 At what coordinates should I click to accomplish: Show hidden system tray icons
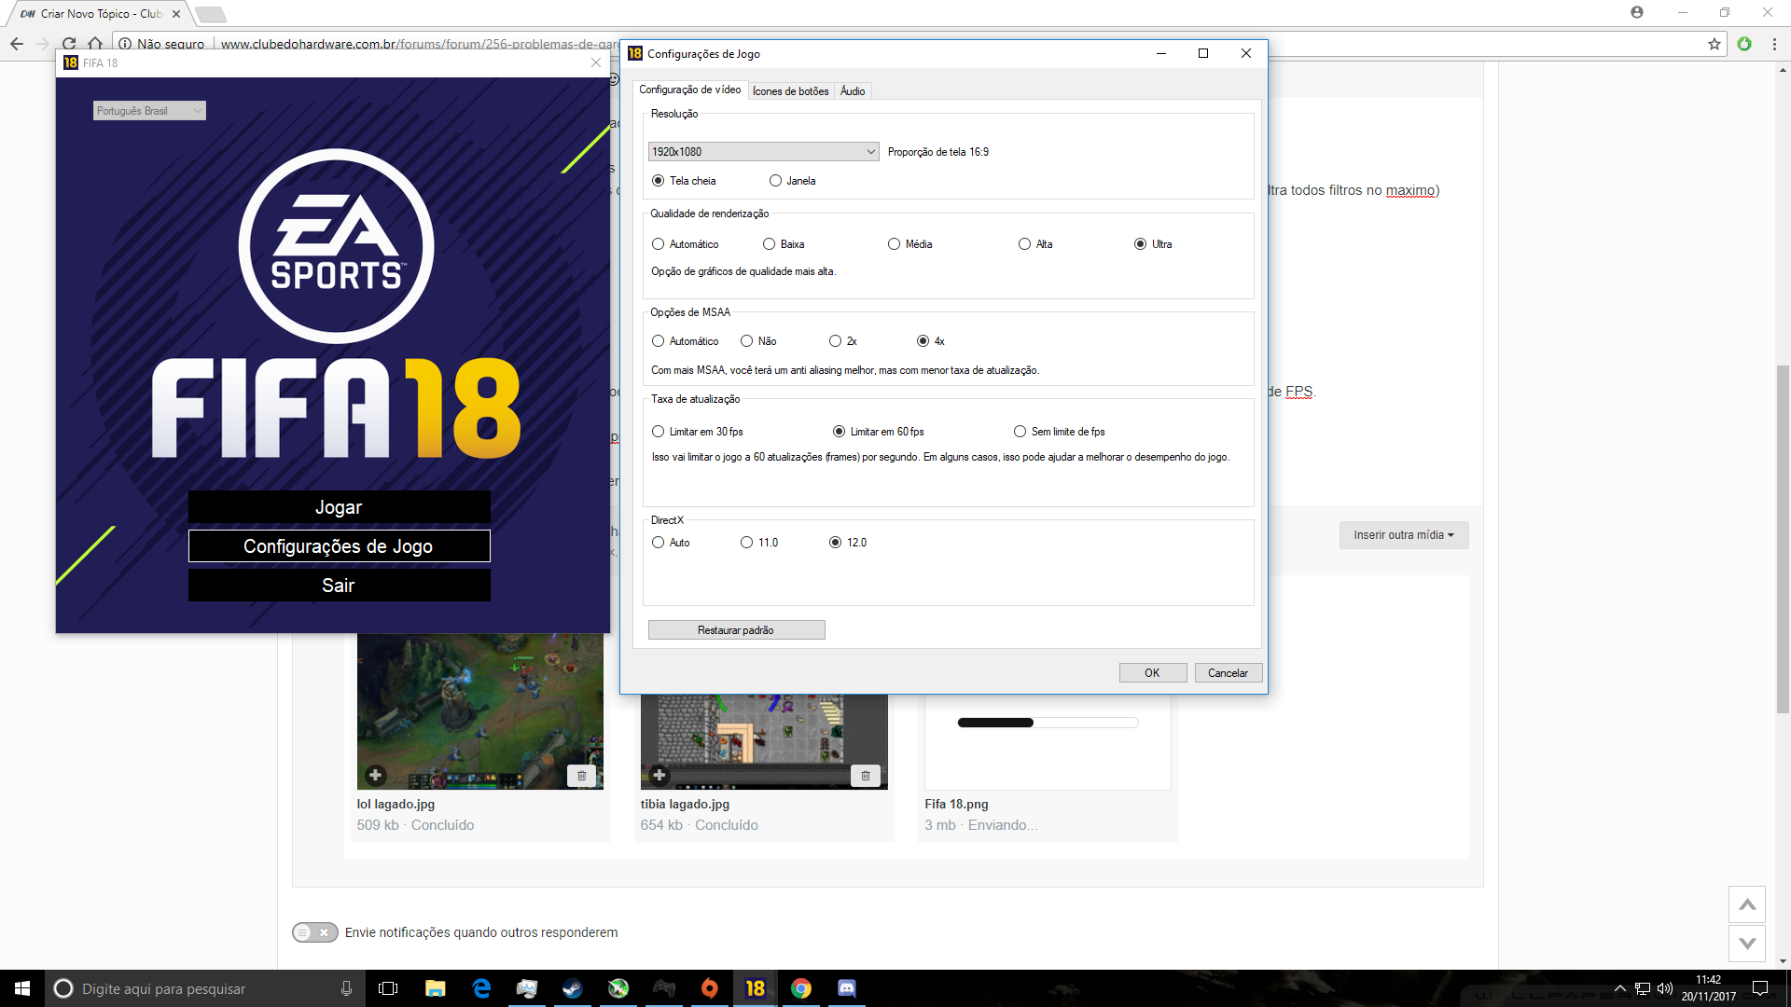point(1620,988)
